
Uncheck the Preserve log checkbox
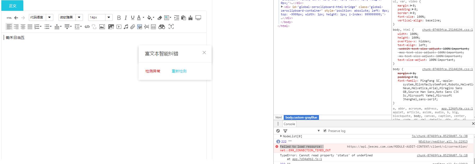325,131
